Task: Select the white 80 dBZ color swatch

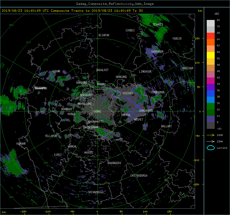Action: 211,23
